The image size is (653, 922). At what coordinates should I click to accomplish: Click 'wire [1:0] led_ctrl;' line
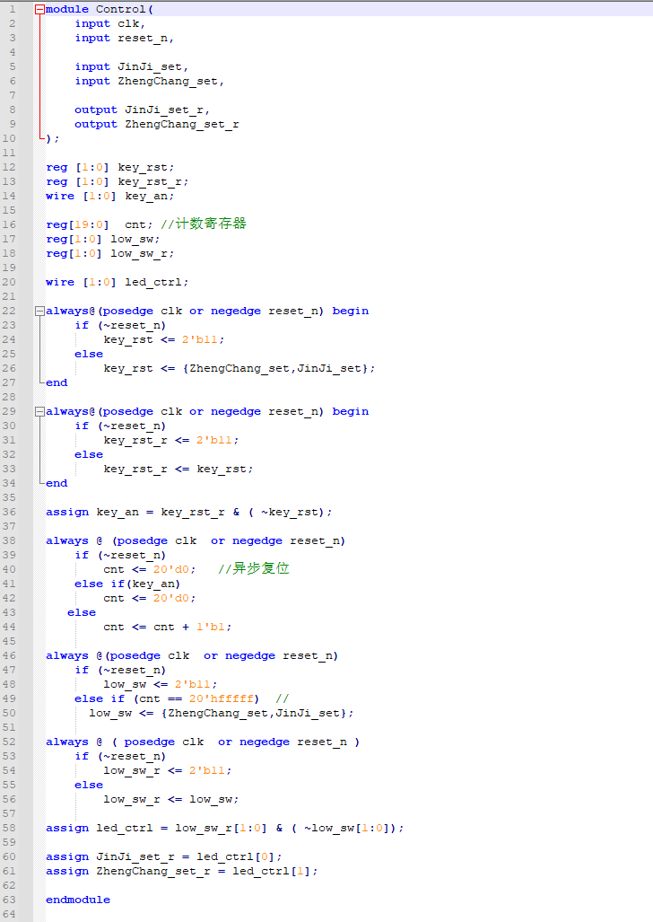(117, 283)
